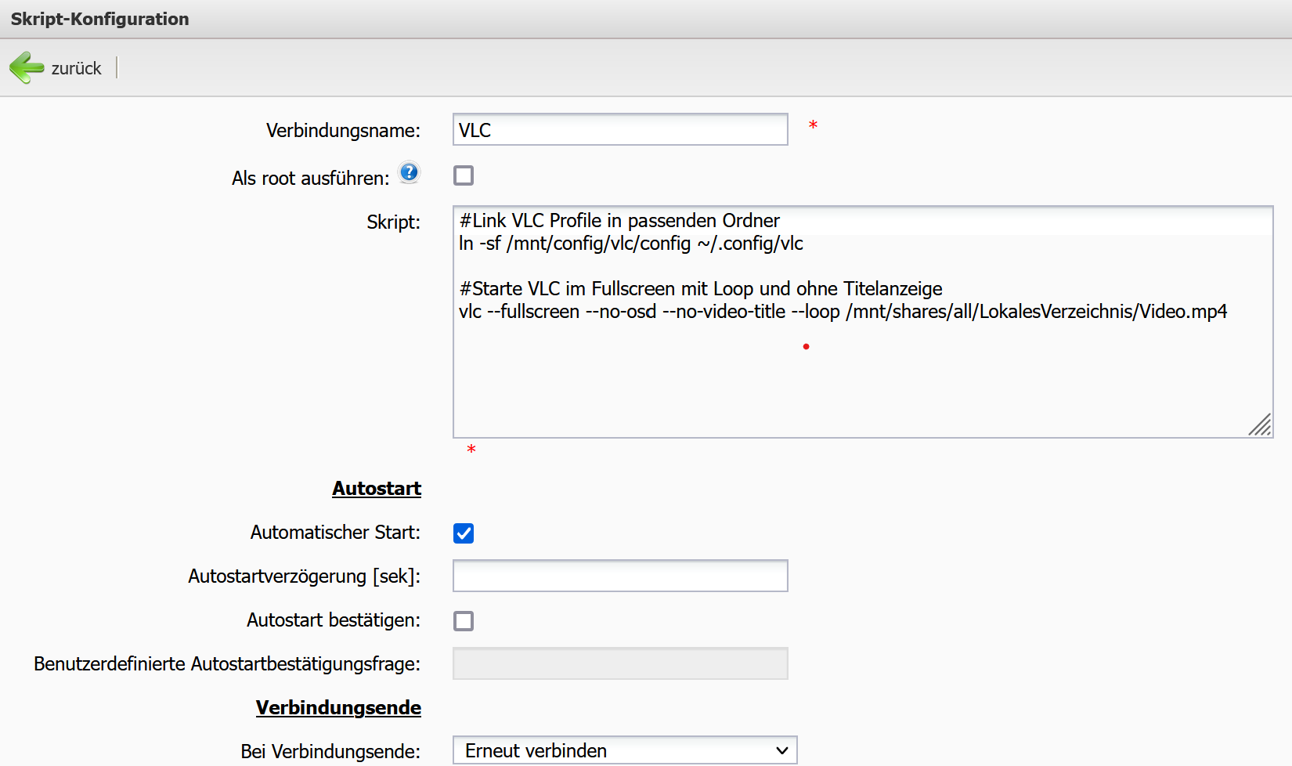Tick the Autostart bestätigen checkbox
This screenshot has width=1292, height=766.
464,621
